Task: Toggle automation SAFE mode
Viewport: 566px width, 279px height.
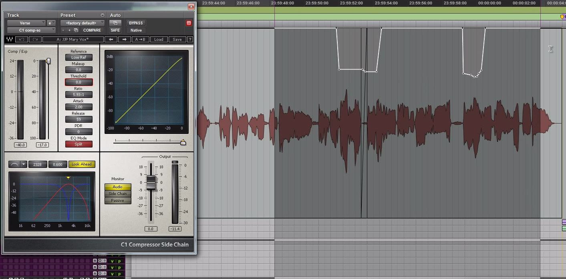Action: pos(115,30)
